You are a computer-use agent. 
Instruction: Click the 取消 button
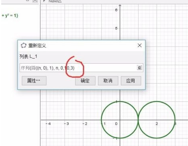108,81
